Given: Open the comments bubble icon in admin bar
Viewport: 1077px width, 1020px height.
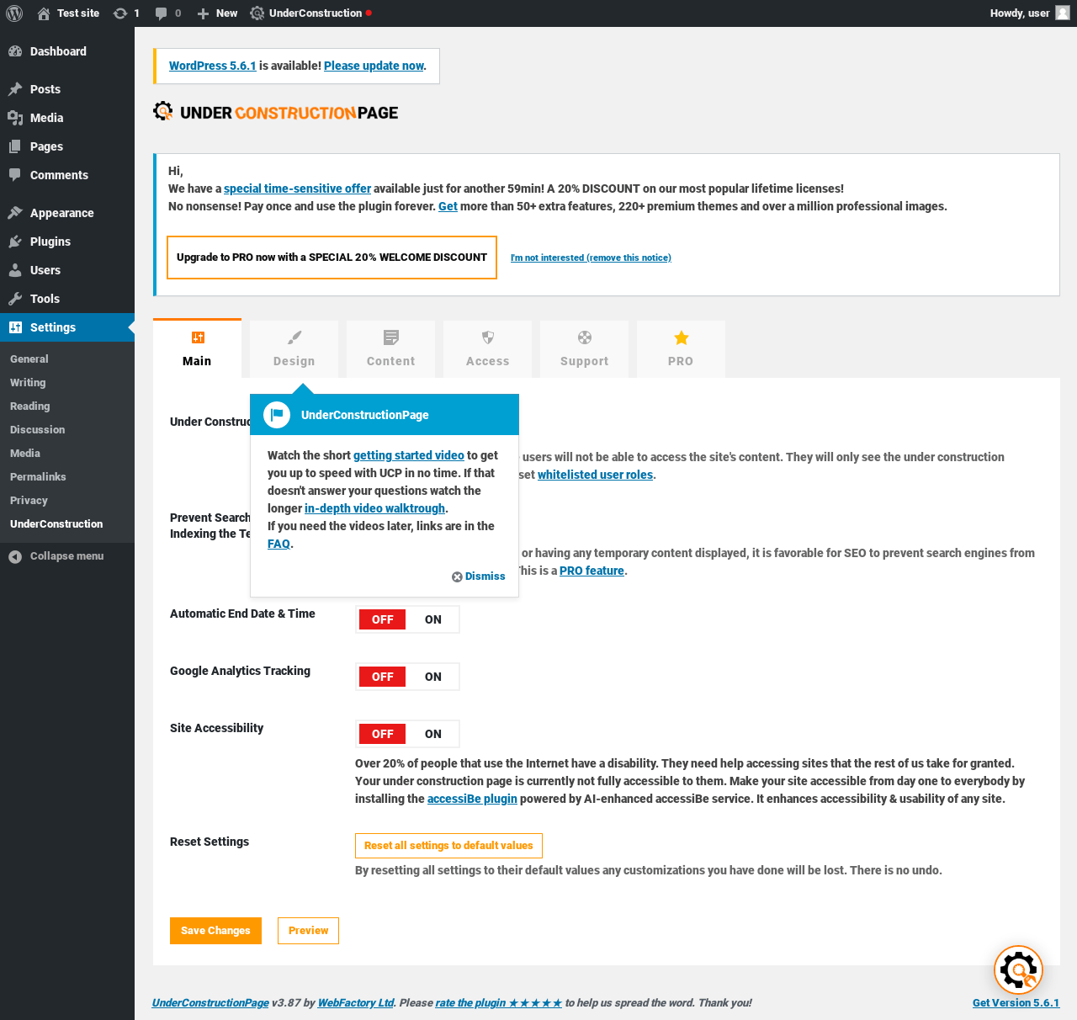Looking at the screenshot, I should tap(162, 13).
